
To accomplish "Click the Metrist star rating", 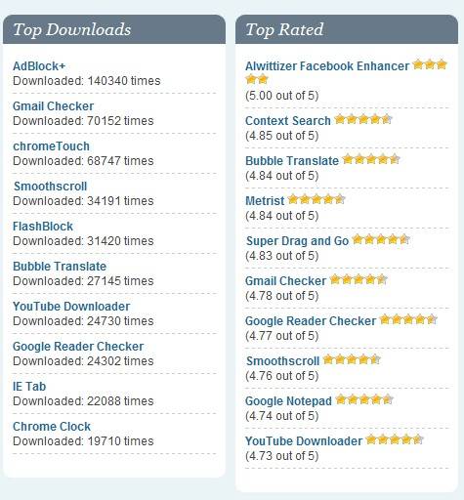I will (316, 199).
